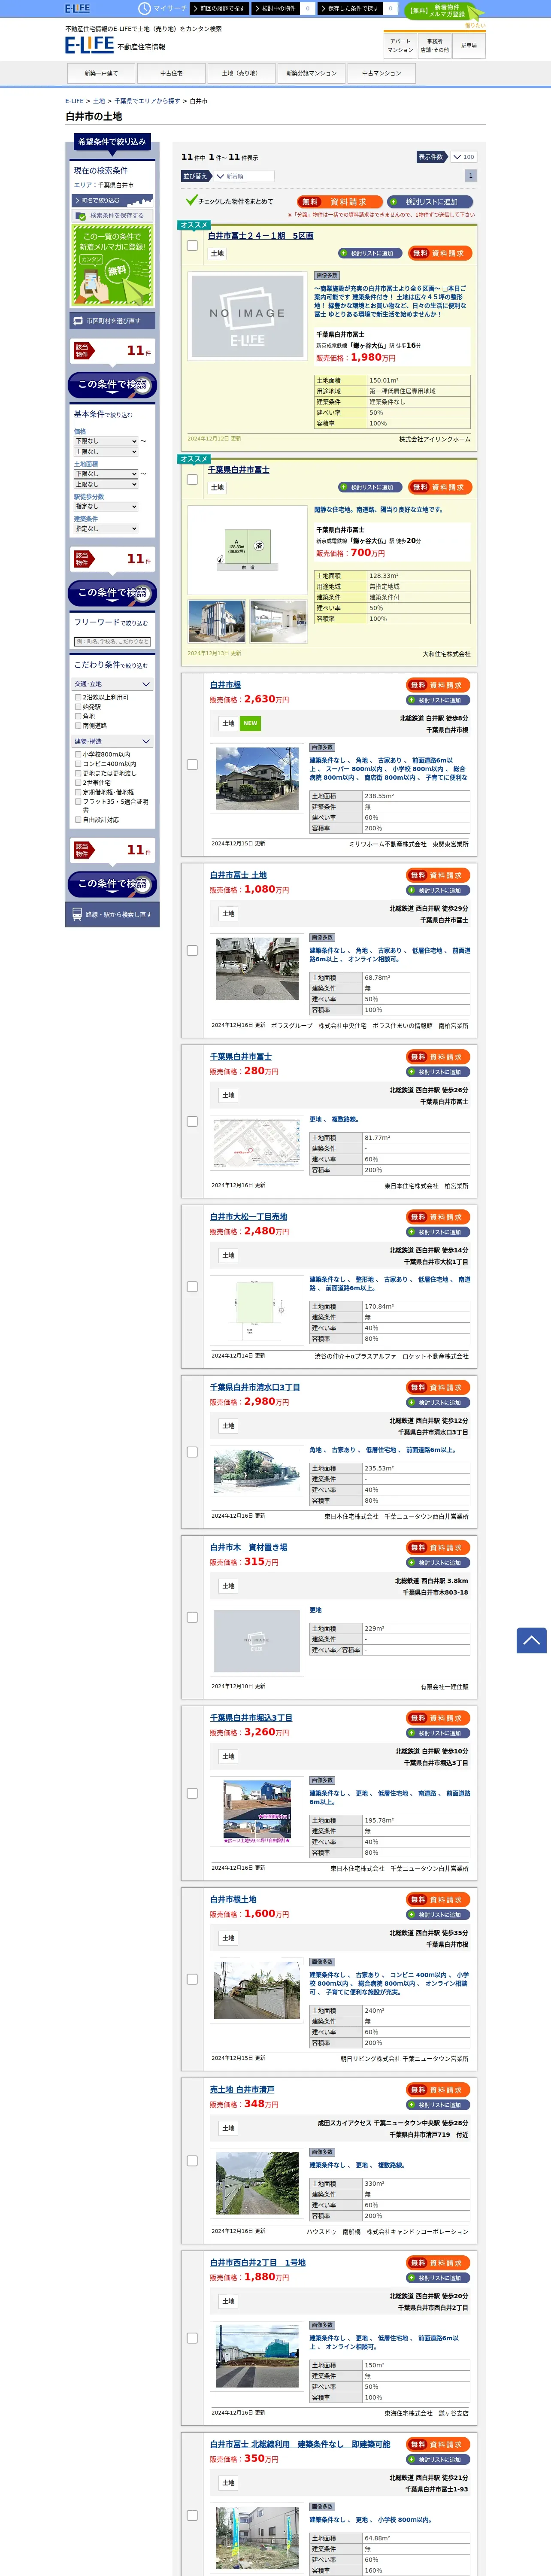Open 駐車場 rental tab
This screenshot has height=2576, width=551.
click(x=468, y=45)
